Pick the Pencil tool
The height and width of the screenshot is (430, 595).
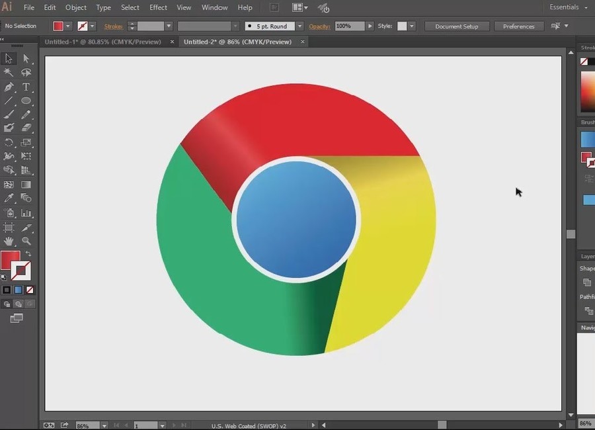click(x=26, y=114)
